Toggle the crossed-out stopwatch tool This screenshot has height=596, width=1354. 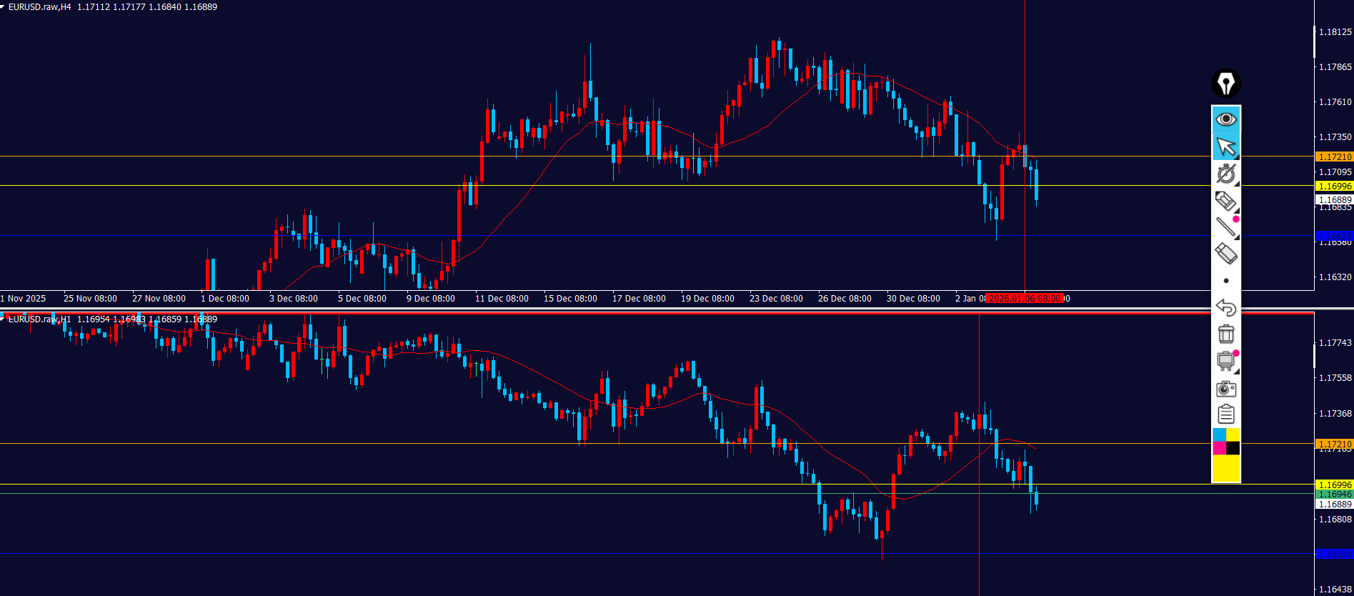(1226, 174)
